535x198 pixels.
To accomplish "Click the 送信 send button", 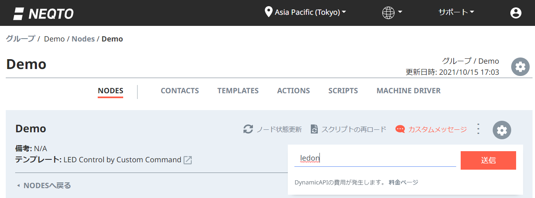I will click(488, 160).
